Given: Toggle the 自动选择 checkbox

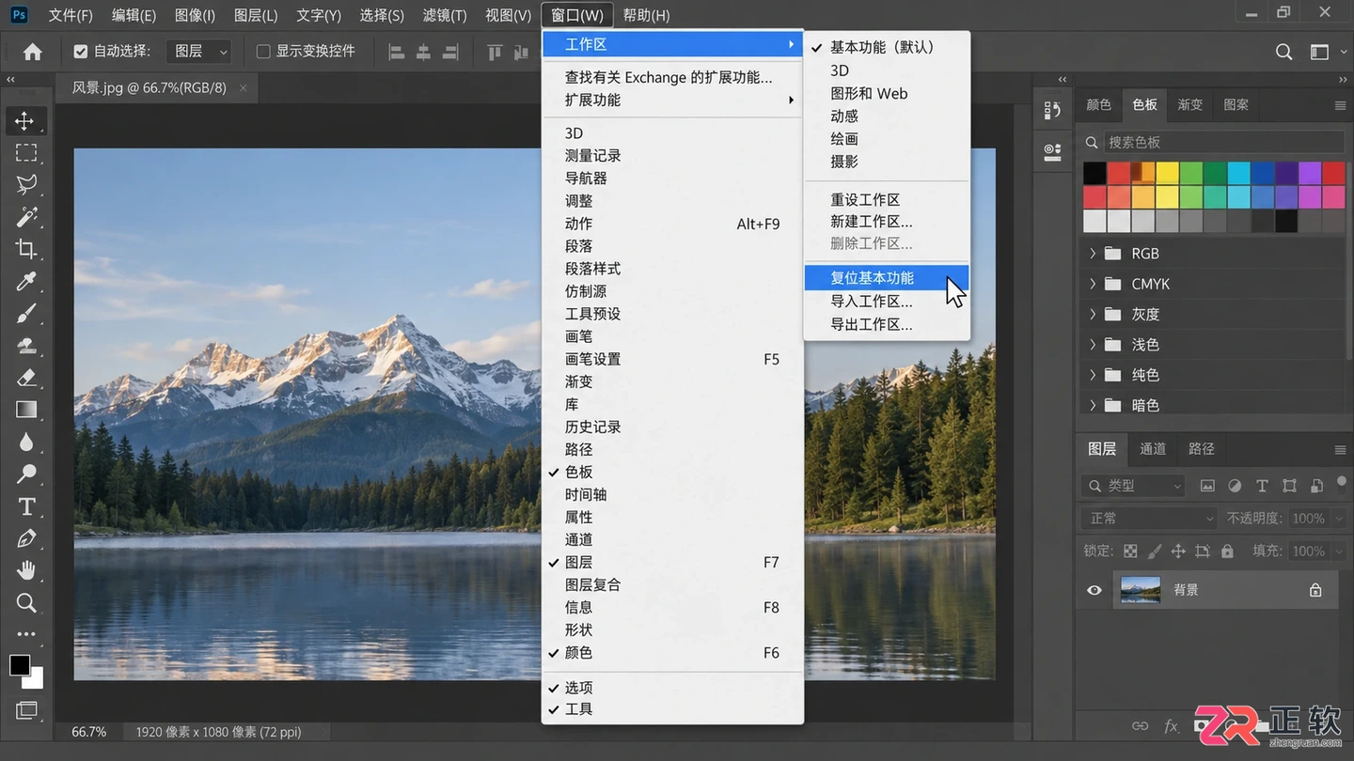Looking at the screenshot, I should (x=81, y=52).
